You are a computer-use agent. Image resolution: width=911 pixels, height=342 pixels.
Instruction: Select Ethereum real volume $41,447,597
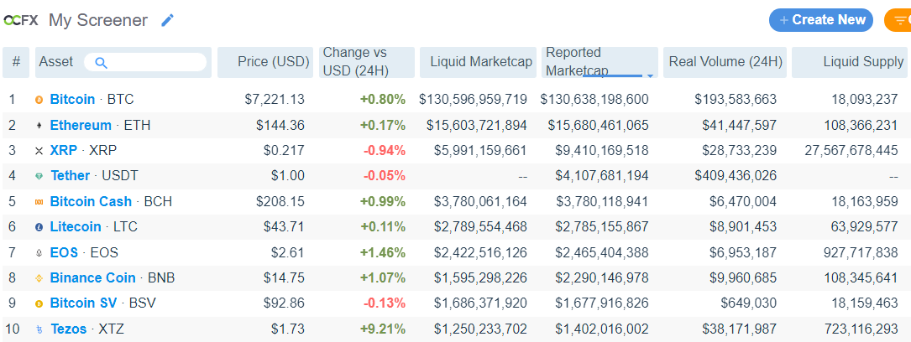(x=739, y=125)
